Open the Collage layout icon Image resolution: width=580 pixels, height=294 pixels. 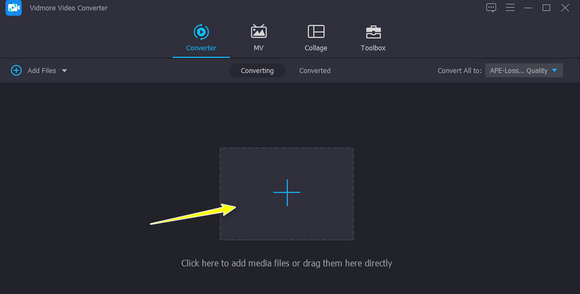click(x=316, y=32)
